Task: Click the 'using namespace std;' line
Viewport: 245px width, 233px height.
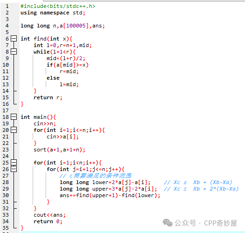Action: pyautogui.click(x=53, y=13)
